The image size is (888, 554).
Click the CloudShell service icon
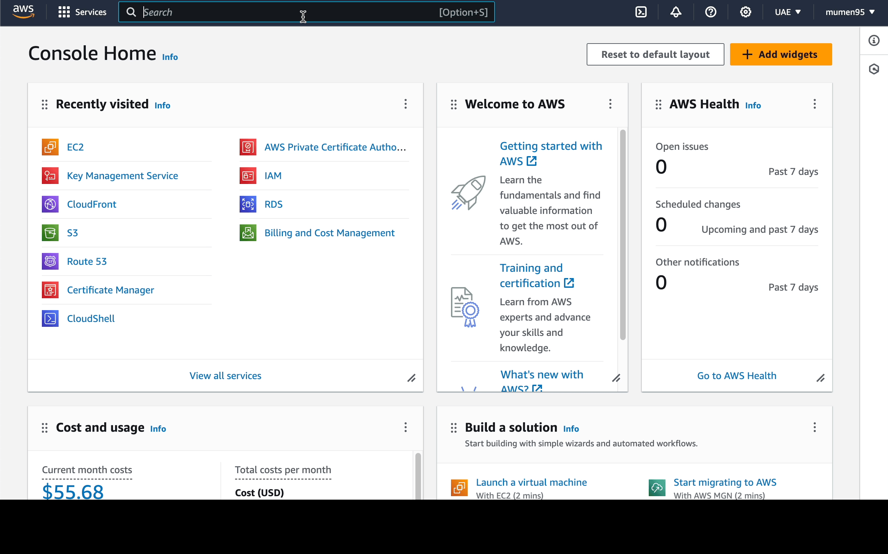point(51,318)
